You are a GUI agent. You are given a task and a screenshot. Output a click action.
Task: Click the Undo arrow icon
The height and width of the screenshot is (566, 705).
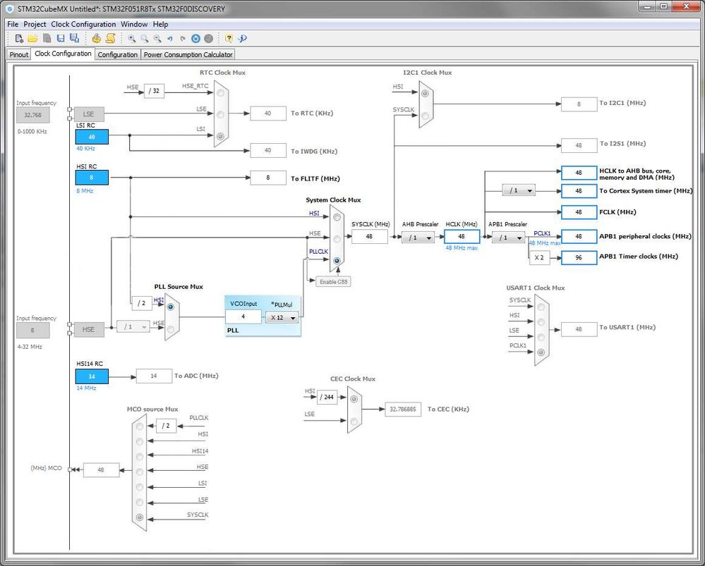pyautogui.click(x=170, y=39)
